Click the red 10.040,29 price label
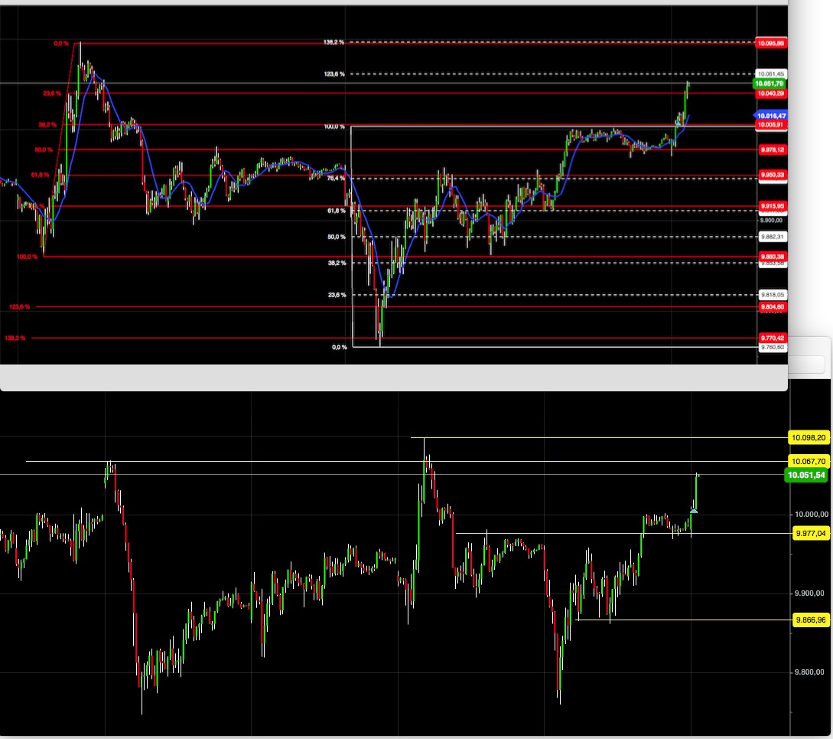 coord(771,93)
